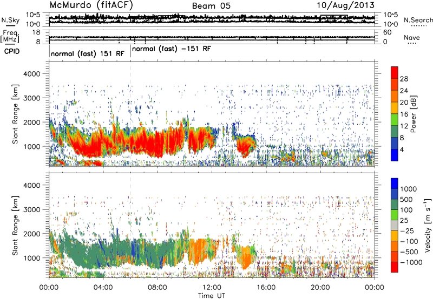
Task: Select the Freq. [MHz] axis label
Action: tap(10, 37)
